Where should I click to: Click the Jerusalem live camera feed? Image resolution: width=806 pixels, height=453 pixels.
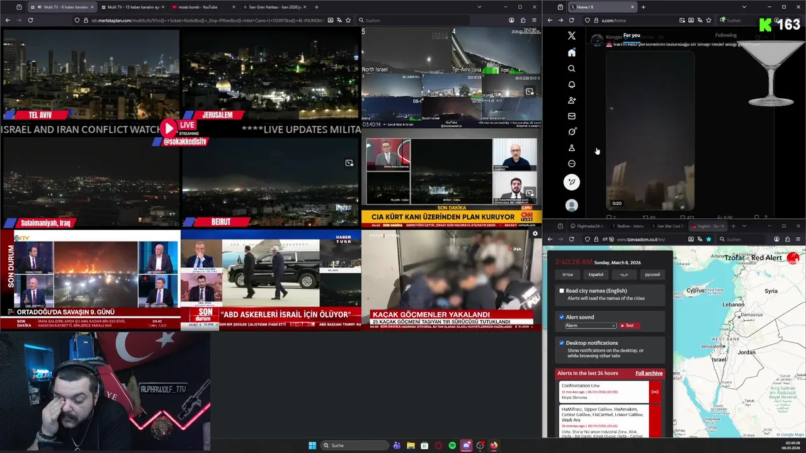point(271,74)
